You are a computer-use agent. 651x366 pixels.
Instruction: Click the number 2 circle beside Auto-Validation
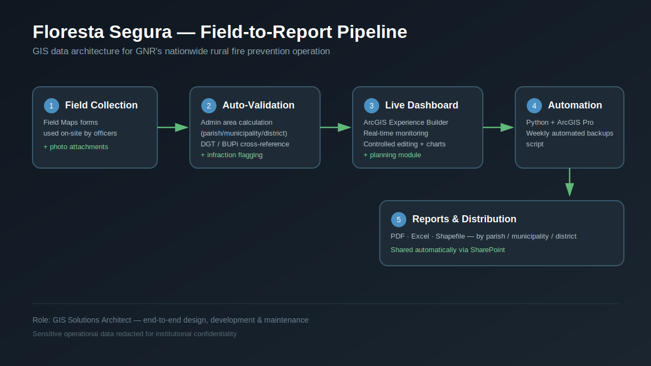coord(209,106)
